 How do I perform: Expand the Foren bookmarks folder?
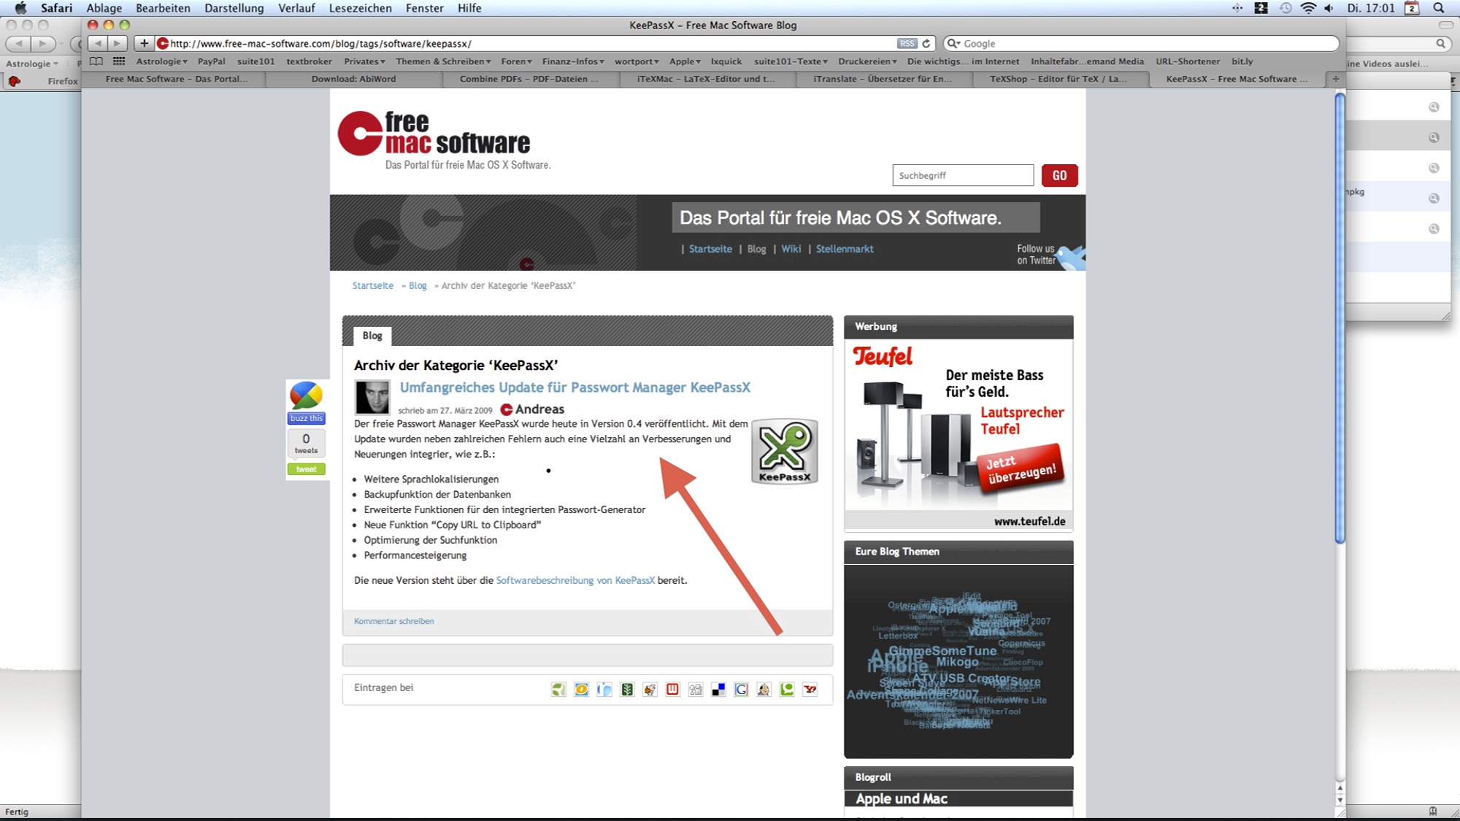[517, 61]
